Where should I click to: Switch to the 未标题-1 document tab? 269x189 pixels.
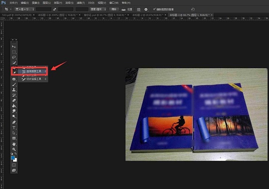point(57,15)
